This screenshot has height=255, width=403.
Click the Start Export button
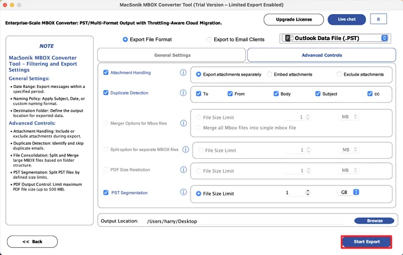[x=366, y=242]
